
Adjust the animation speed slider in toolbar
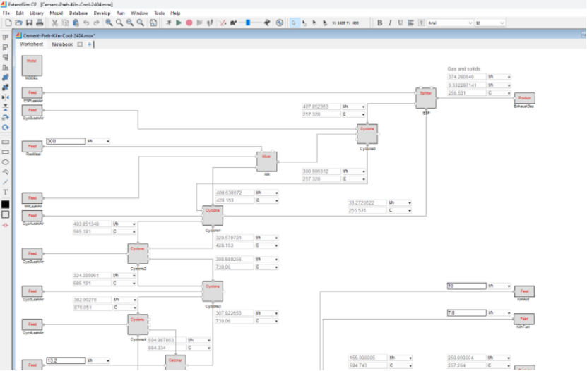[247, 23]
